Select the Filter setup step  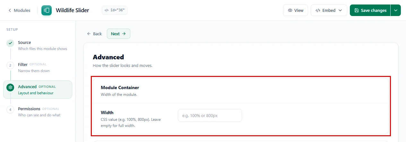(38, 68)
